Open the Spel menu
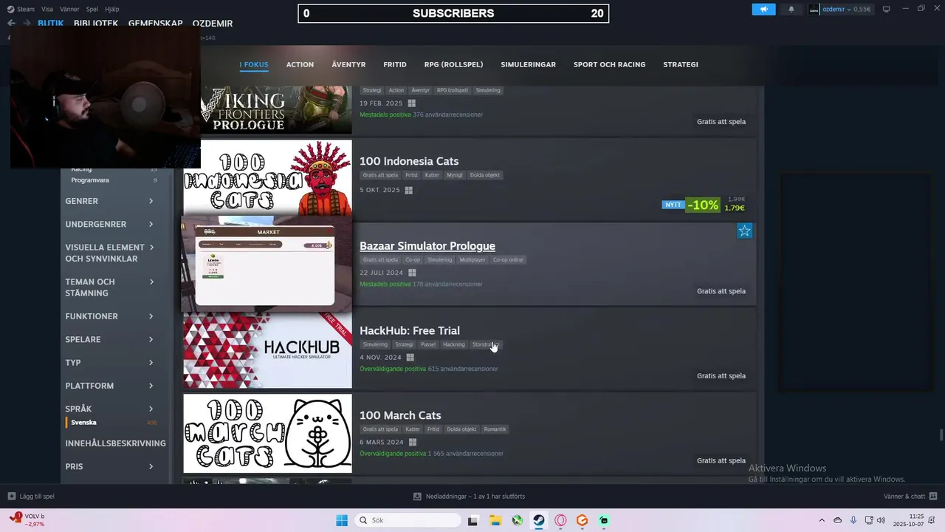The height and width of the screenshot is (532, 945). coord(92,9)
